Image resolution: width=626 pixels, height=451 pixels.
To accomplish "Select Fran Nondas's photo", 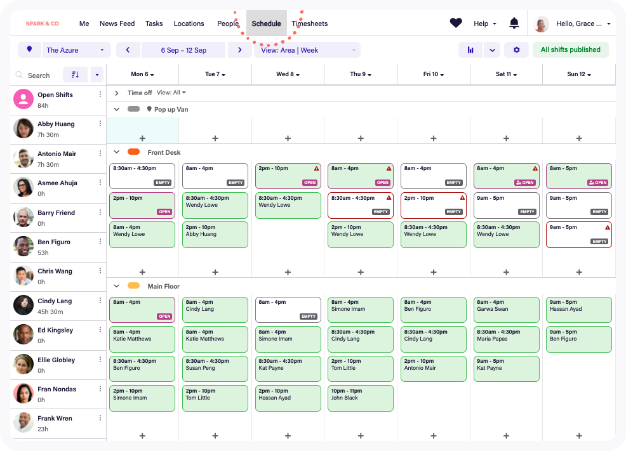I will [x=23, y=393].
